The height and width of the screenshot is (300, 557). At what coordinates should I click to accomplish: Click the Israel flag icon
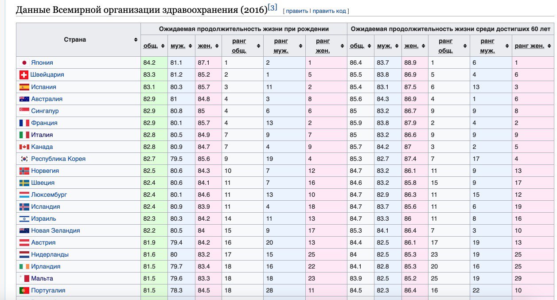pyautogui.click(x=24, y=218)
